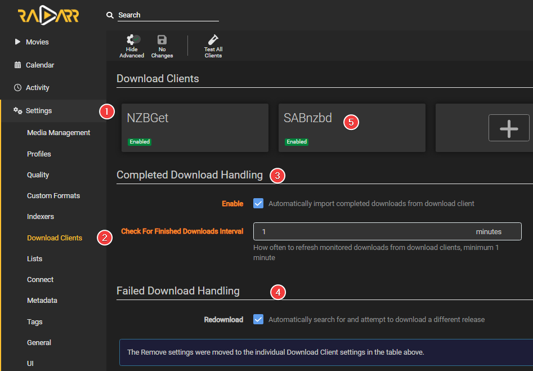
Task: Uncheck the Redownload checkbox
Action: (258, 319)
